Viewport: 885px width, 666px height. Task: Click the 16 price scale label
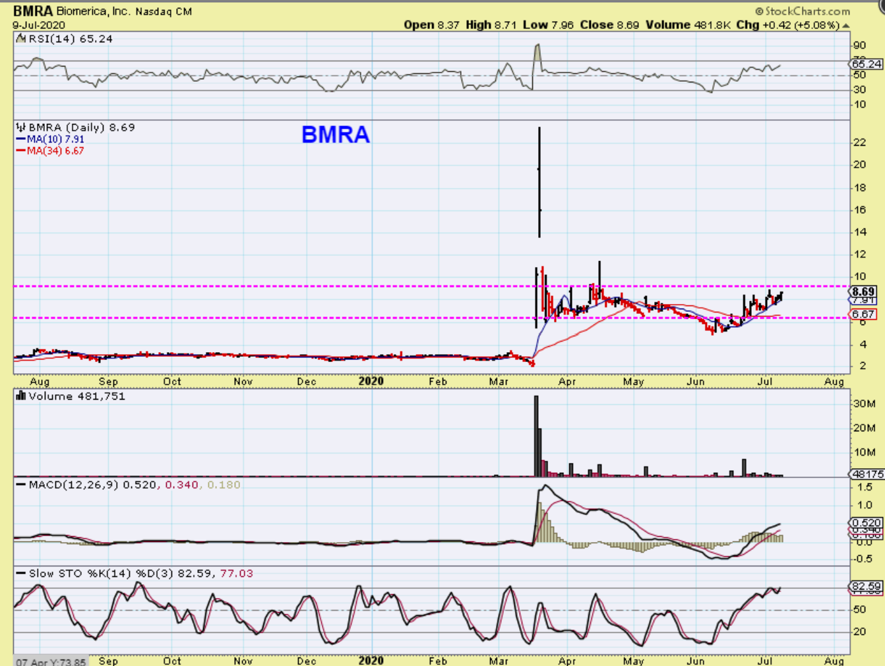click(859, 210)
